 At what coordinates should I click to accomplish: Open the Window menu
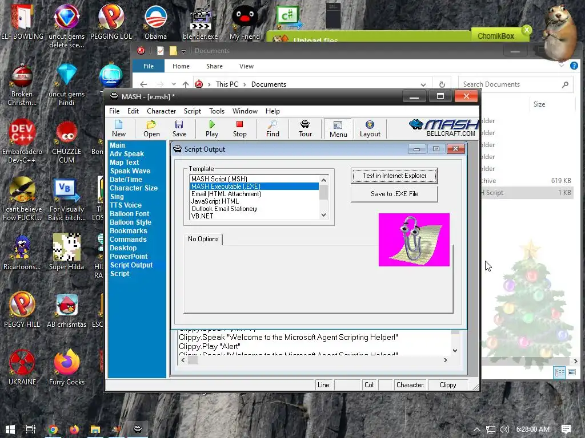click(245, 111)
